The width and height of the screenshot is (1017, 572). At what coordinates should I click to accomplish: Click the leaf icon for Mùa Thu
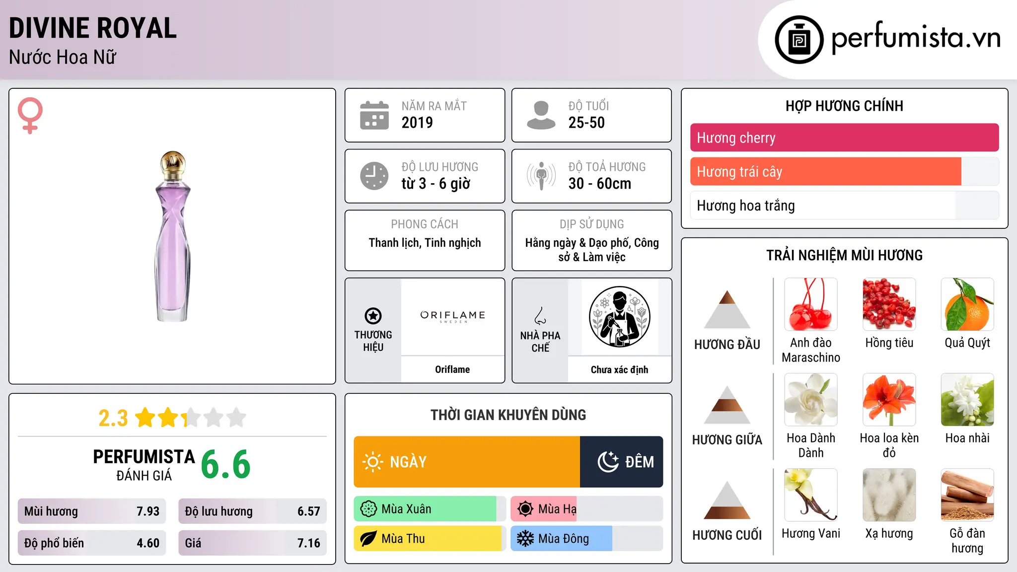(368, 539)
